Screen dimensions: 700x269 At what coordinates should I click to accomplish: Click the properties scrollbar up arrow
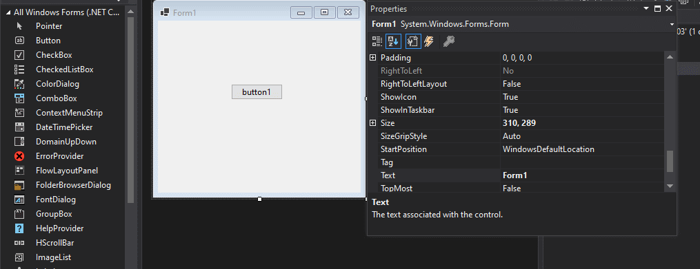point(670,56)
